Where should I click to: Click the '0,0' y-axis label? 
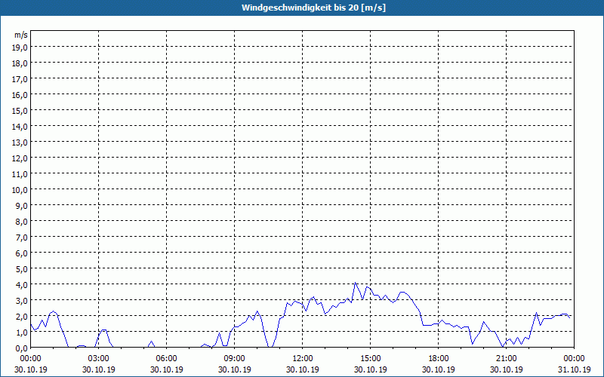coord(22,348)
